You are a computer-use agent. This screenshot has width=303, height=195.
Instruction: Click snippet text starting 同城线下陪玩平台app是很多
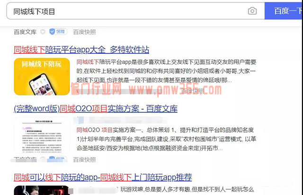point(166,71)
